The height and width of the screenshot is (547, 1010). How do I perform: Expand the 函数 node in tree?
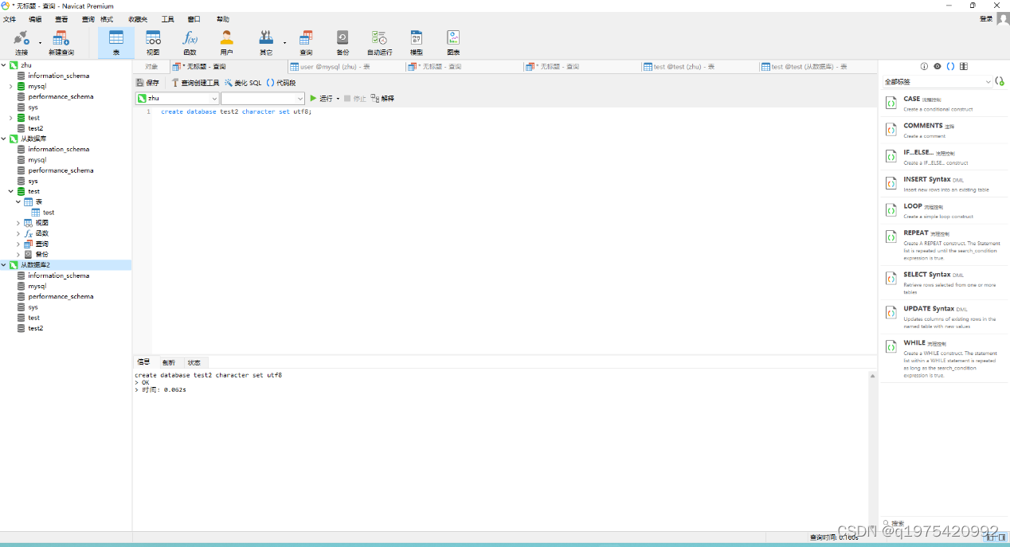point(18,233)
